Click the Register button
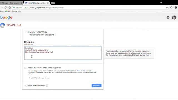178x100 pixels. point(96,86)
